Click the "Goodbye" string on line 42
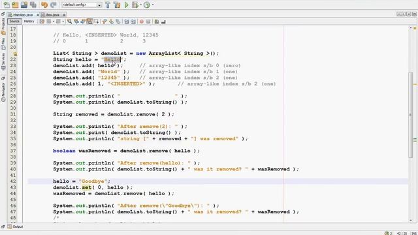Viewport: 418px width, 235px height. pos(93,181)
